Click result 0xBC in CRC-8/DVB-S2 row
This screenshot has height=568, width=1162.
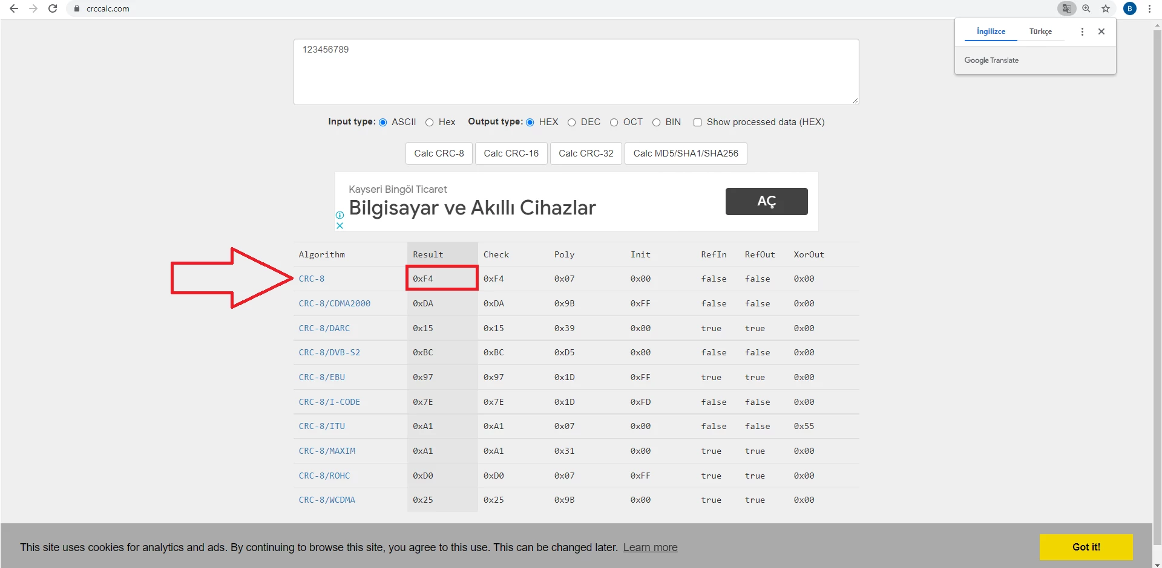tap(423, 352)
